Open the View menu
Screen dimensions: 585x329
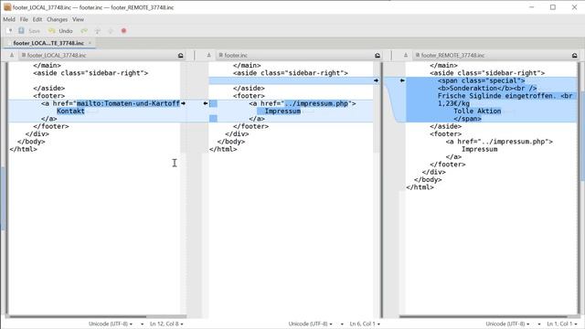pos(78,19)
